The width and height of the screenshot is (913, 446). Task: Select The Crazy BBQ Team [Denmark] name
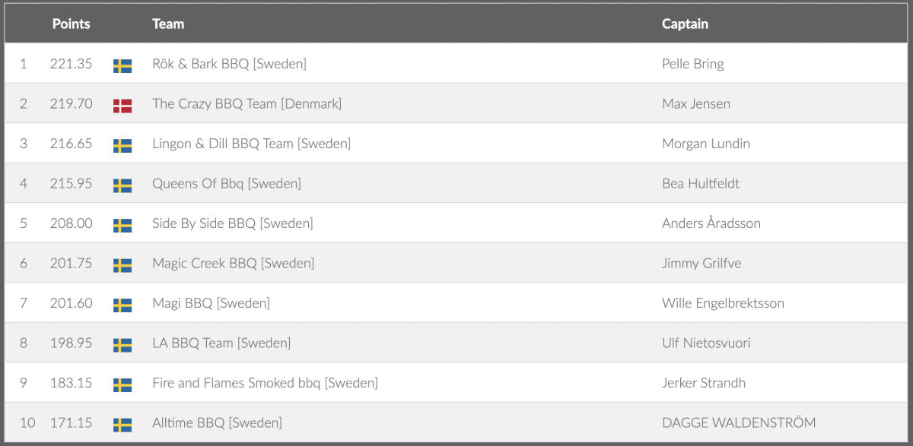pyautogui.click(x=247, y=104)
